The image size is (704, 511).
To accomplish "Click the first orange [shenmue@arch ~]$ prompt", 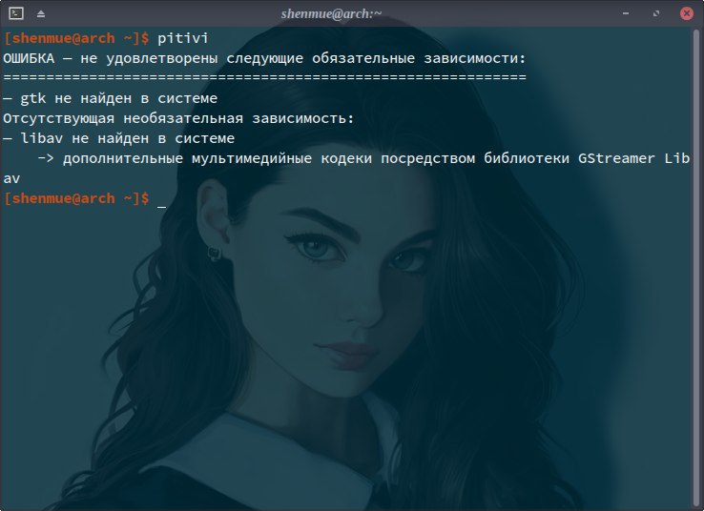I will [76, 38].
